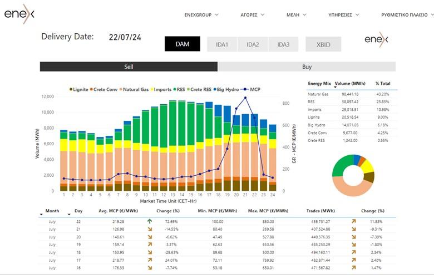Select the RES share 25.85%

(383, 102)
